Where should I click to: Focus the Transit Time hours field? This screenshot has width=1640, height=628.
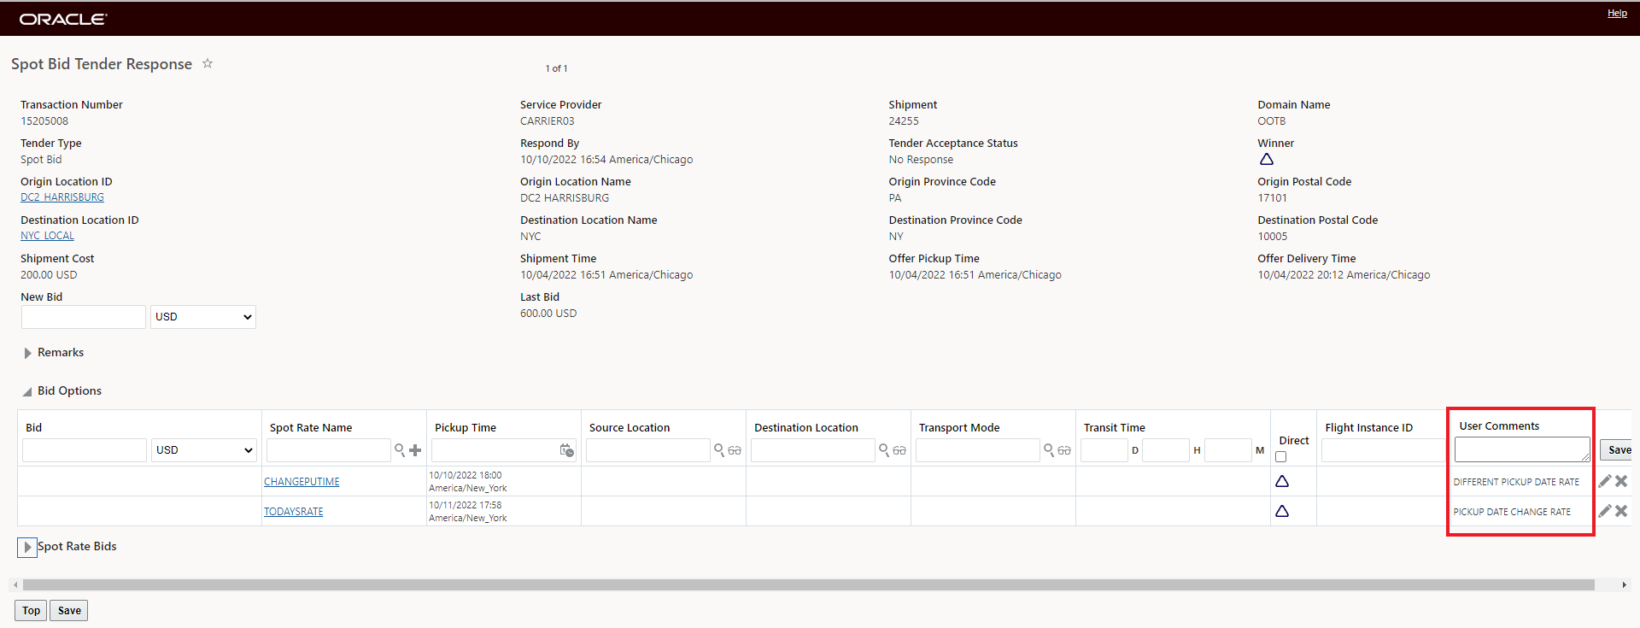pyautogui.click(x=1166, y=450)
